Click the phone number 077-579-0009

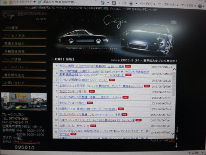(19, 119)
